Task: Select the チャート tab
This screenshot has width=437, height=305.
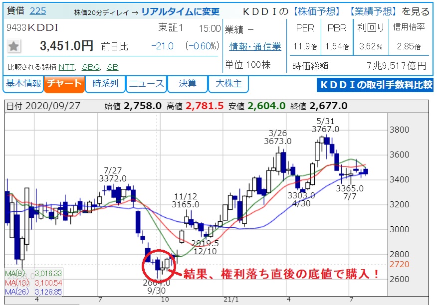Action: click(x=64, y=84)
